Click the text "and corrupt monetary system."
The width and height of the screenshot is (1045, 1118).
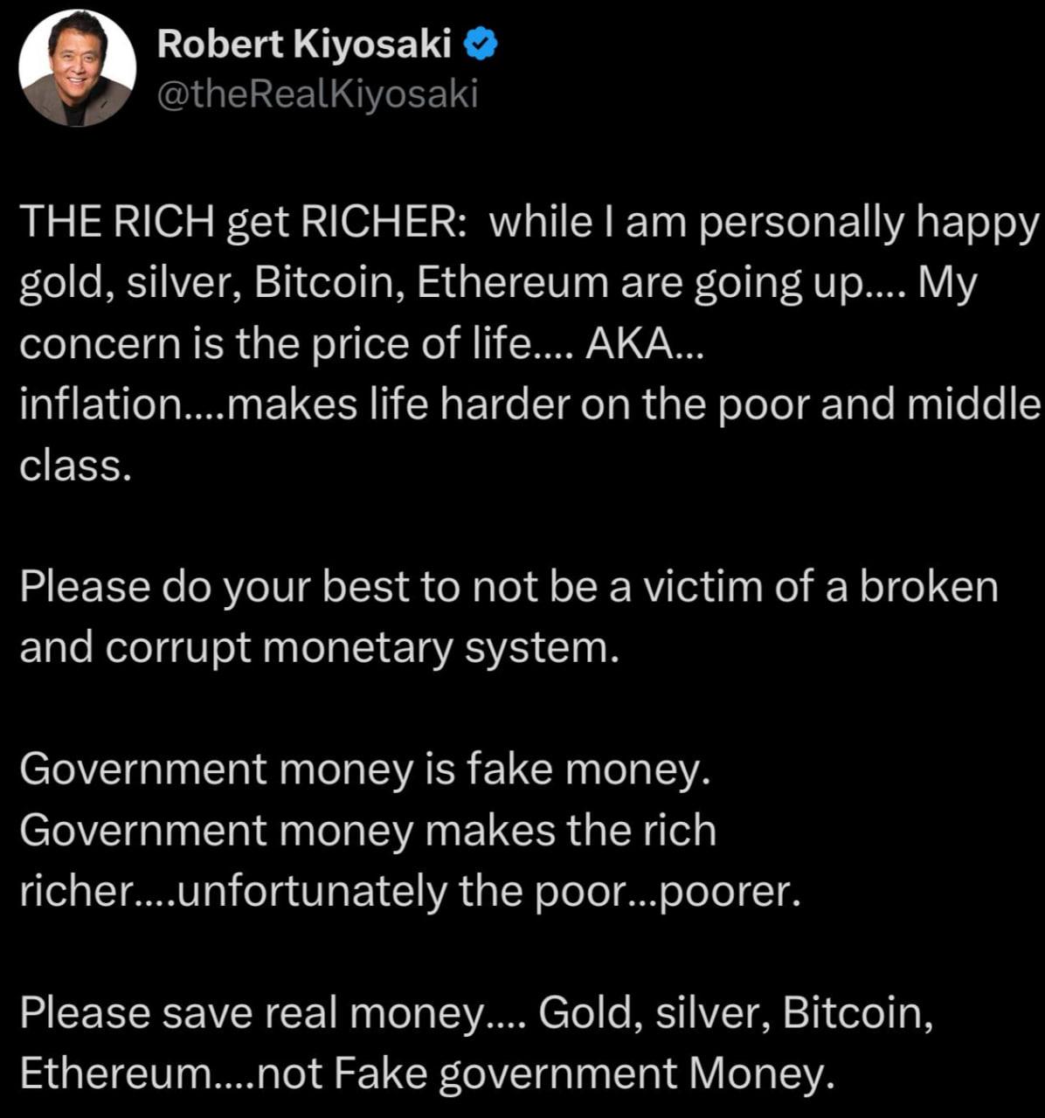point(319,647)
